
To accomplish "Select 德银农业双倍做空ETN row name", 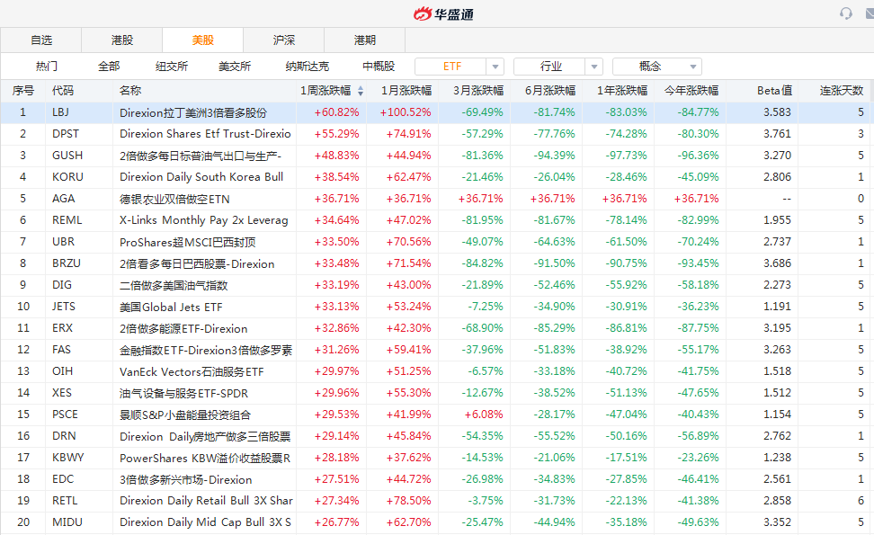I will [174, 199].
